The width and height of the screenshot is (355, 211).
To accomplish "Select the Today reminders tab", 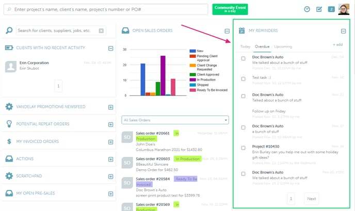I will [x=246, y=46].
